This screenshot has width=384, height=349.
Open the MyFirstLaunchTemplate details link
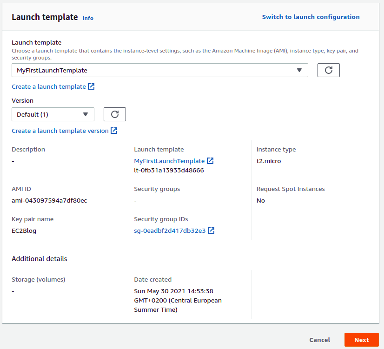[x=169, y=161]
